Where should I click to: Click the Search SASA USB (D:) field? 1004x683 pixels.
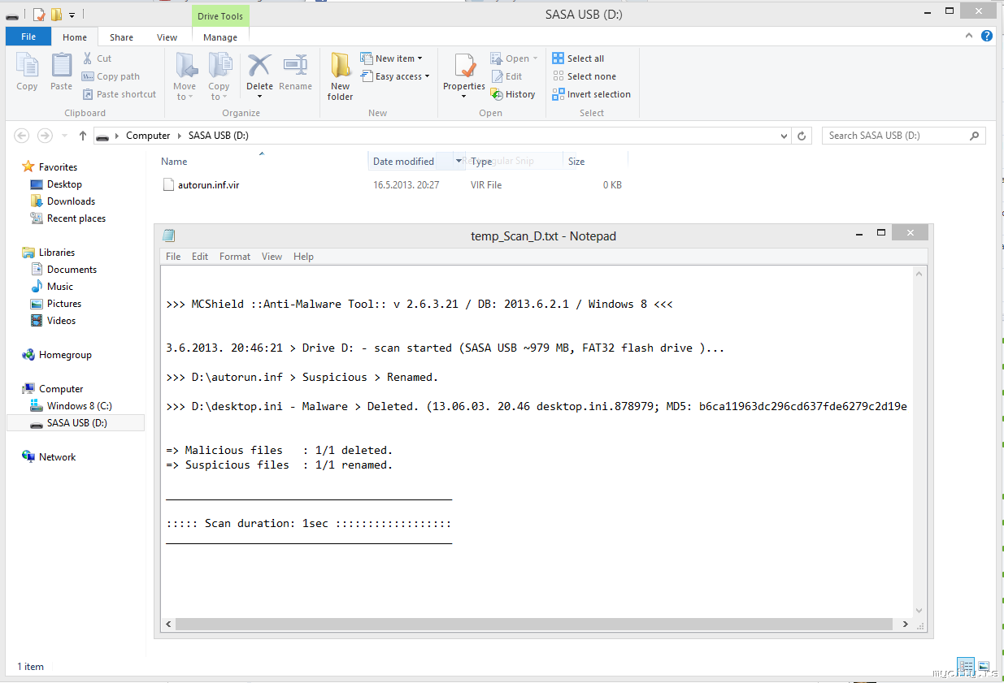[903, 136]
